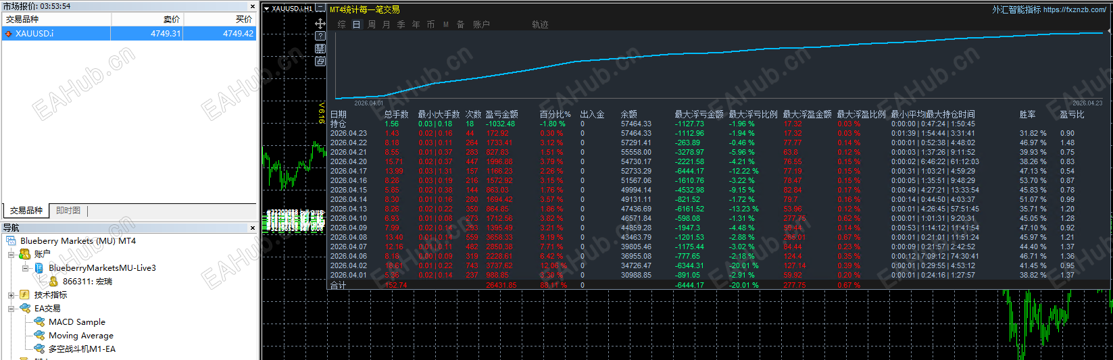This screenshot has height=360, width=1113.
Task: Open the question mark help icon
Action: [x=320, y=36]
